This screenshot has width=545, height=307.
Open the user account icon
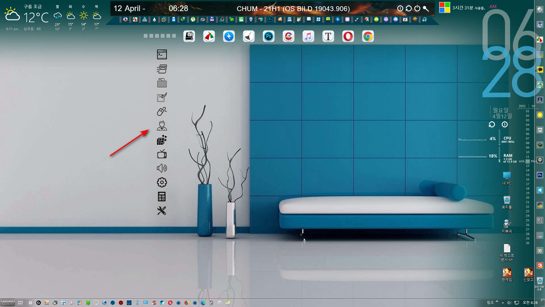[x=162, y=125]
